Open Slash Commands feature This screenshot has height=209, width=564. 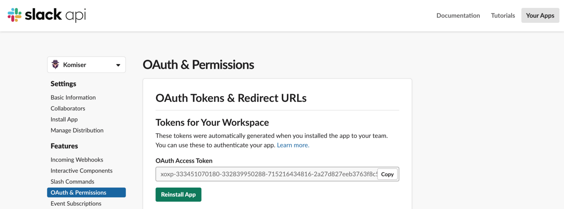coord(73,181)
